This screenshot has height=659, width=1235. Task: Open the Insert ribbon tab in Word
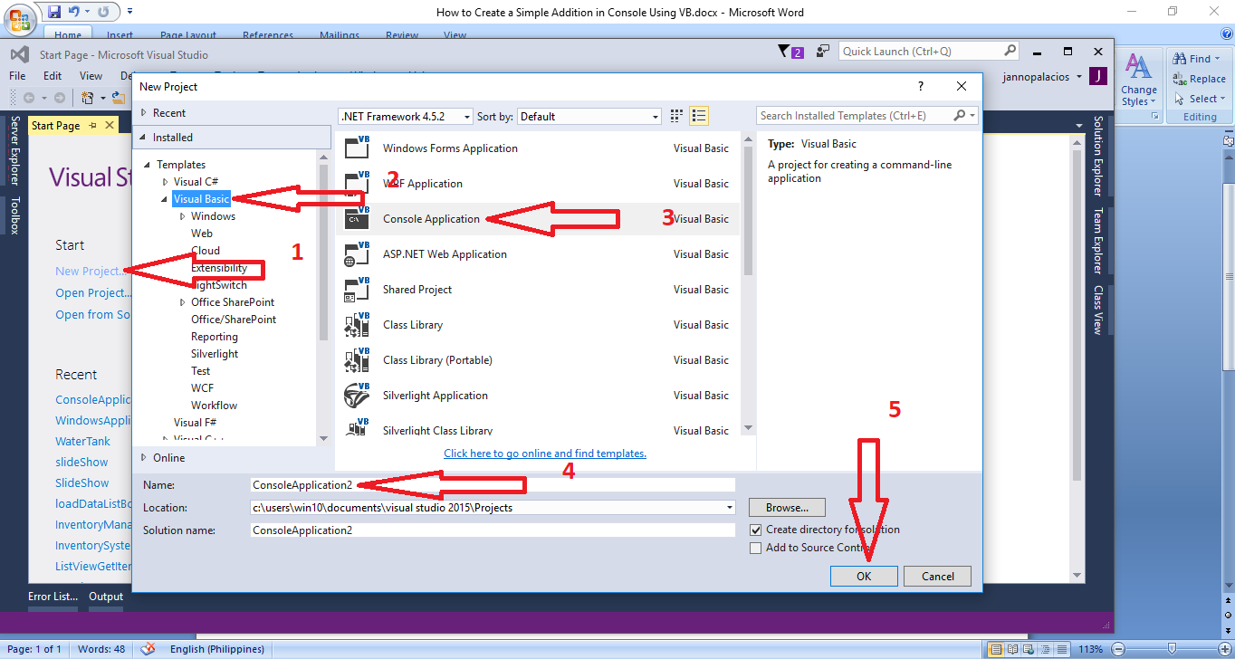click(x=120, y=36)
